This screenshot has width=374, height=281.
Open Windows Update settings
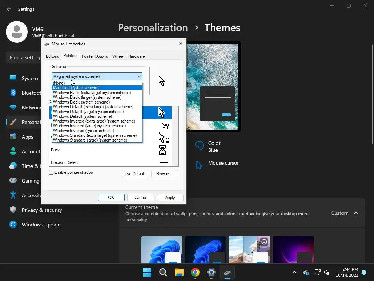(35, 225)
